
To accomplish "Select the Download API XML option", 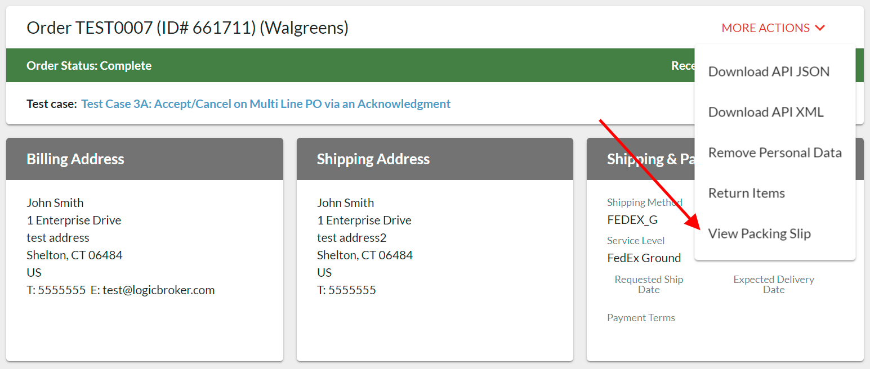I will 766,112.
